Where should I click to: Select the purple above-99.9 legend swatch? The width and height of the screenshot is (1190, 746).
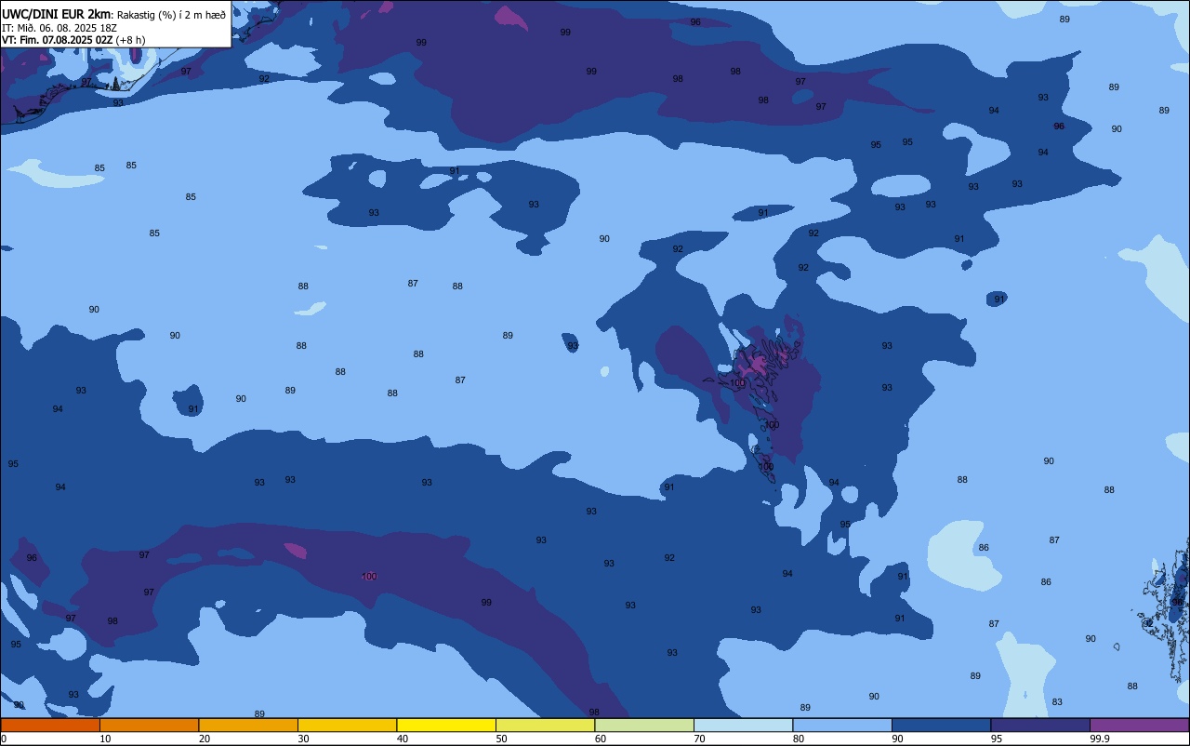pos(1139,725)
